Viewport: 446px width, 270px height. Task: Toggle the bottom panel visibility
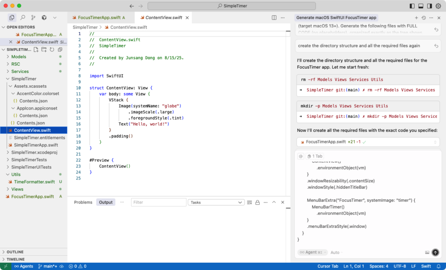point(421,6)
